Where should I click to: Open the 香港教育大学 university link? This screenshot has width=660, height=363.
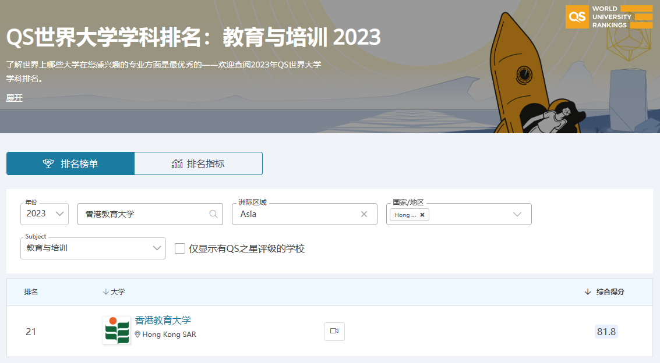(163, 320)
